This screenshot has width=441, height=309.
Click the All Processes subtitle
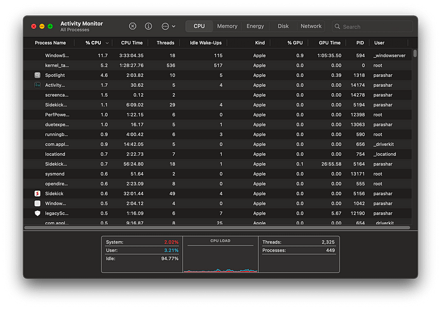[74, 30]
